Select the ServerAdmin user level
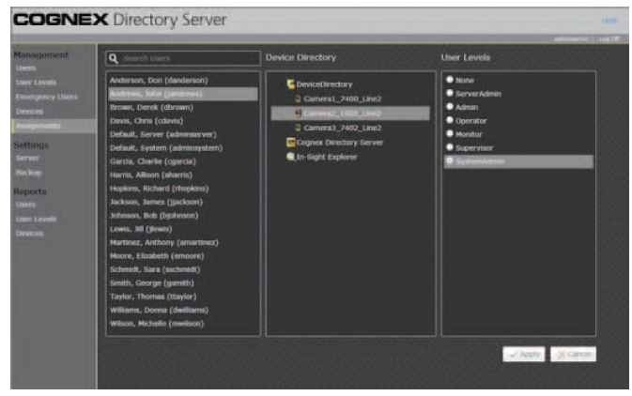The image size is (632, 396). click(450, 93)
